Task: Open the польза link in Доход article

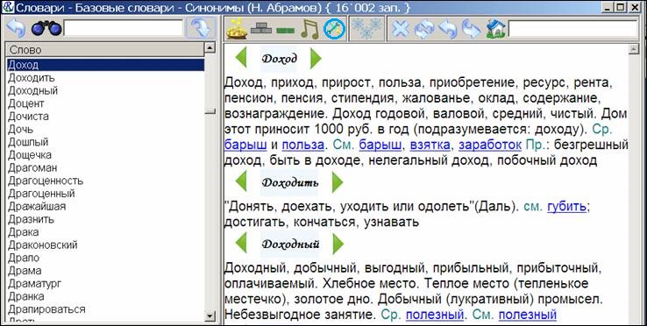Action: [302, 145]
